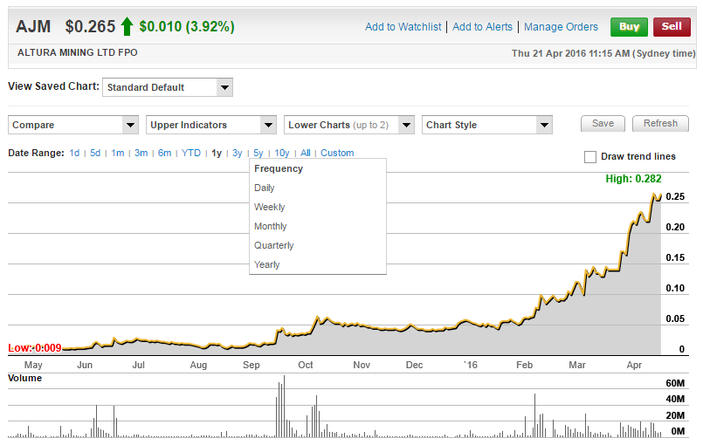Choose Weekly frequency option
Viewport: 703px width, 445px height.
point(269,207)
